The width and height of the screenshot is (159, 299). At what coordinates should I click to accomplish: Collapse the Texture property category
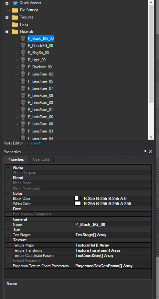8,240
